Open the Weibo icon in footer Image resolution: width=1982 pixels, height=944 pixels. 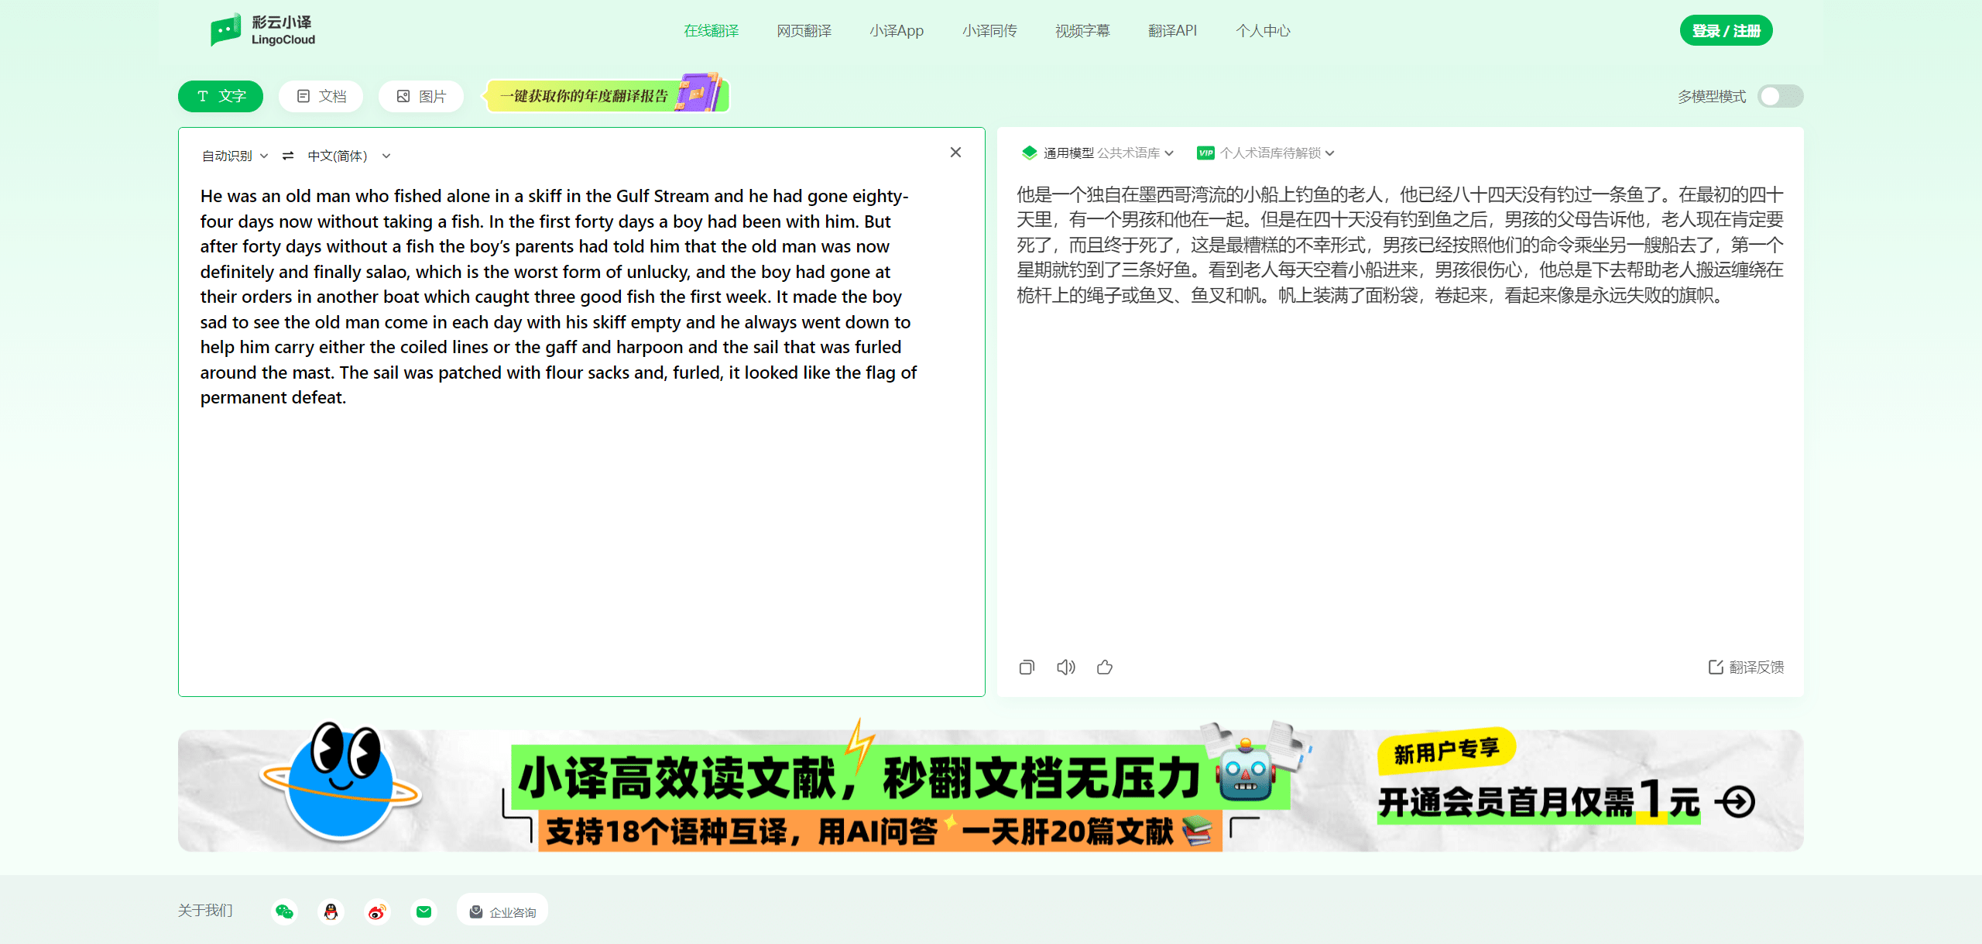pos(377,911)
